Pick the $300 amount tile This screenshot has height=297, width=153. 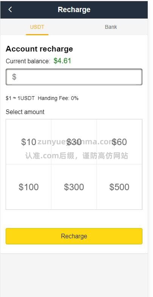click(x=74, y=187)
